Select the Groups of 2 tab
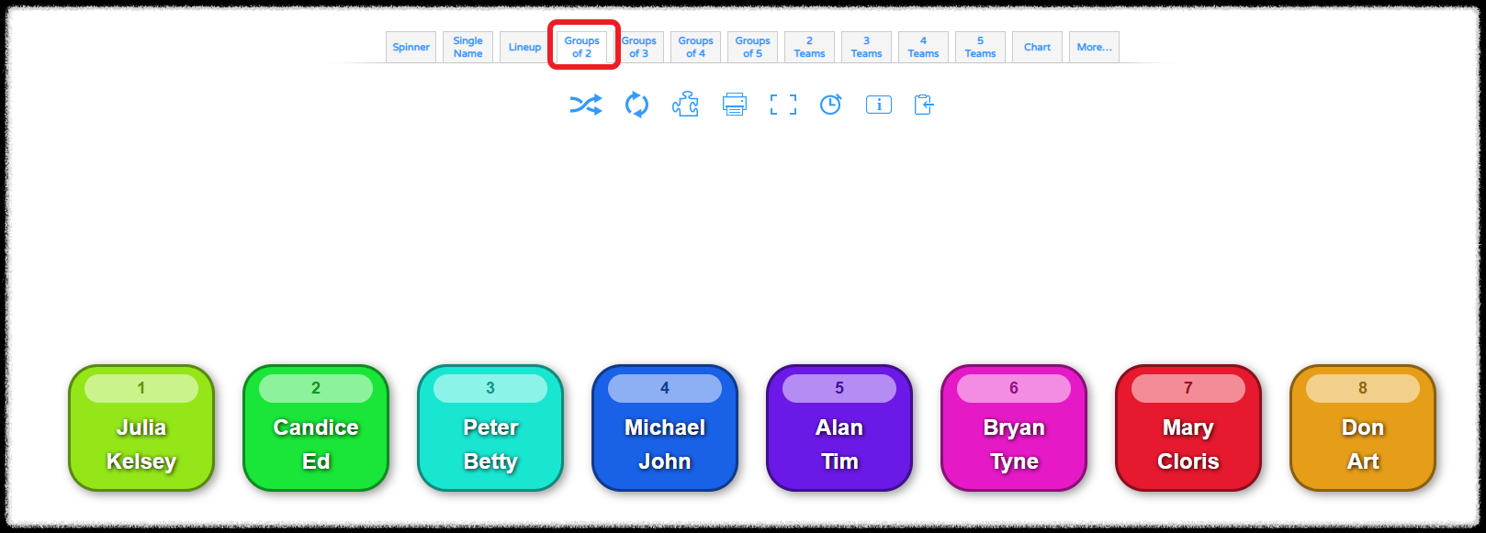 click(581, 47)
